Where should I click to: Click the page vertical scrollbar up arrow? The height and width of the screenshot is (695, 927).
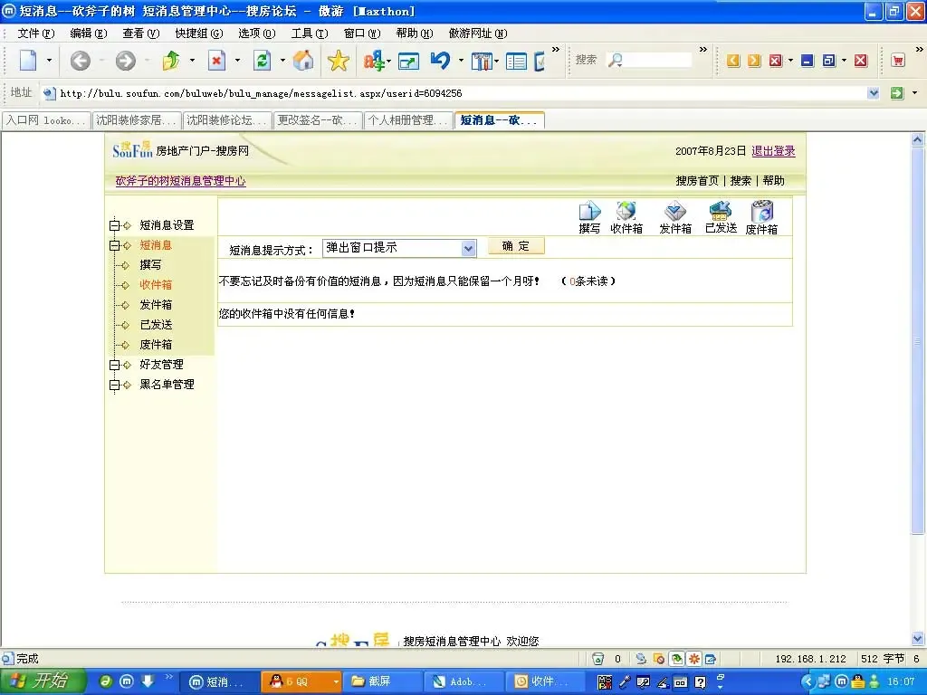click(918, 140)
